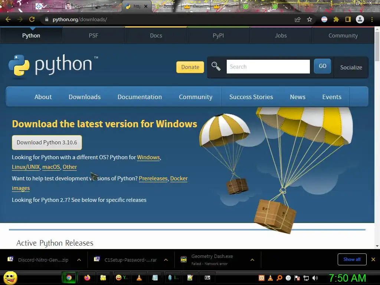Switch to the Jobs top tab
The image size is (380, 285).
pos(281,35)
